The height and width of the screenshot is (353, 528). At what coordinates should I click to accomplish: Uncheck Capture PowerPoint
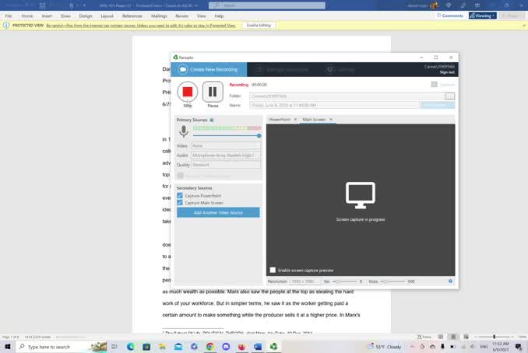[180, 195]
